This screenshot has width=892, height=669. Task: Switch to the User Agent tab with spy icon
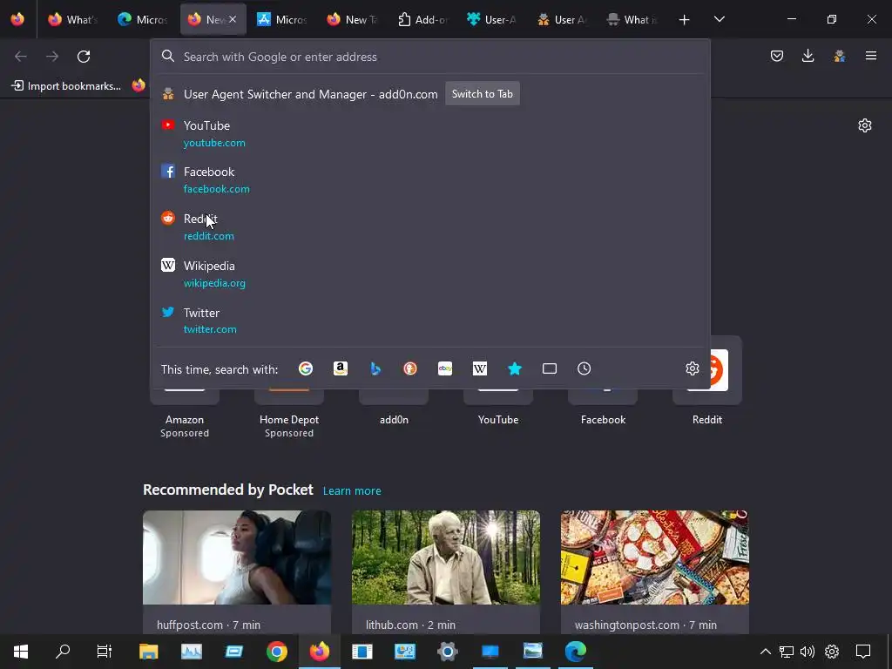(562, 19)
